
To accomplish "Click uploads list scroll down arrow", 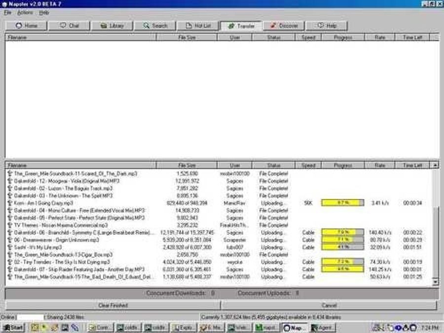I will [435, 282].
